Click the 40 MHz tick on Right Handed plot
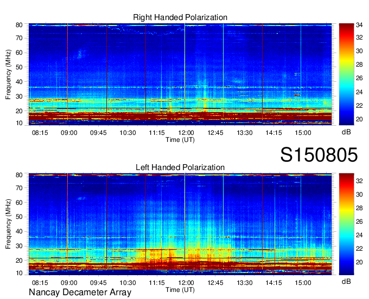Image resolution: width=369 pixels, height=299 pixels. [x=19, y=82]
